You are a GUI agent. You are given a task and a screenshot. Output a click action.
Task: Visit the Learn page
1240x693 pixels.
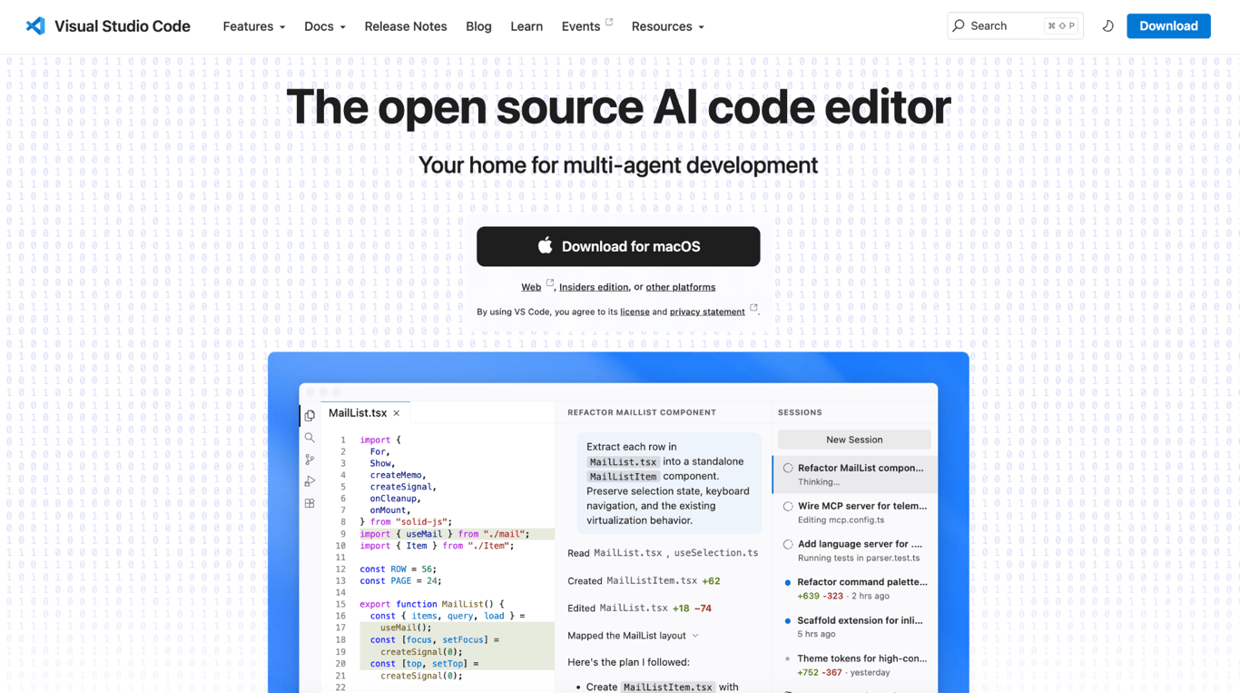click(x=527, y=26)
